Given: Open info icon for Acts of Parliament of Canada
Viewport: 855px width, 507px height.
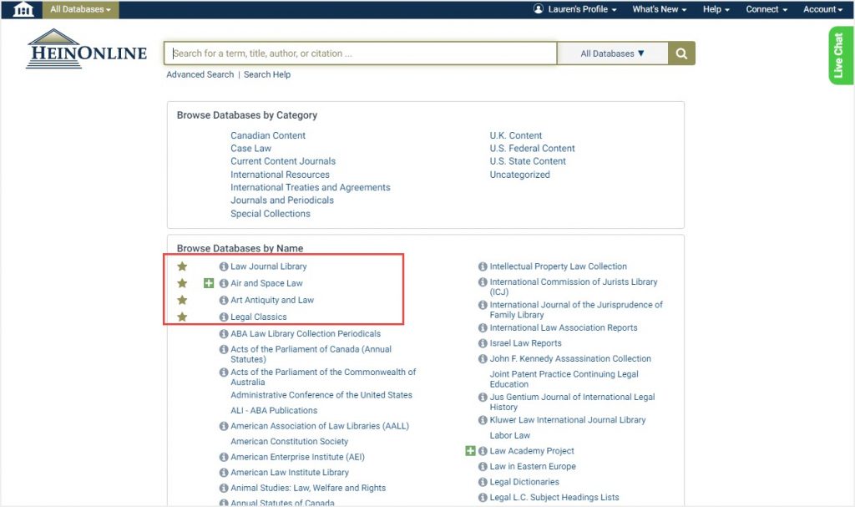Looking at the screenshot, I should (x=224, y=349).
